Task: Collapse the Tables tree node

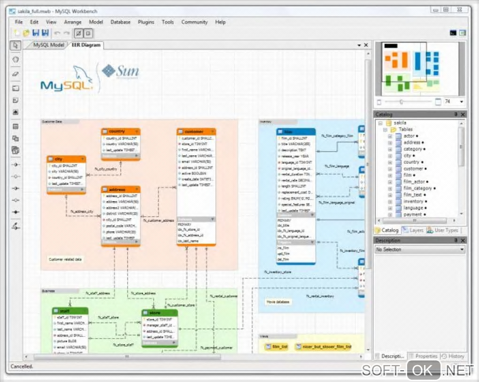Action: click(385, 130)
